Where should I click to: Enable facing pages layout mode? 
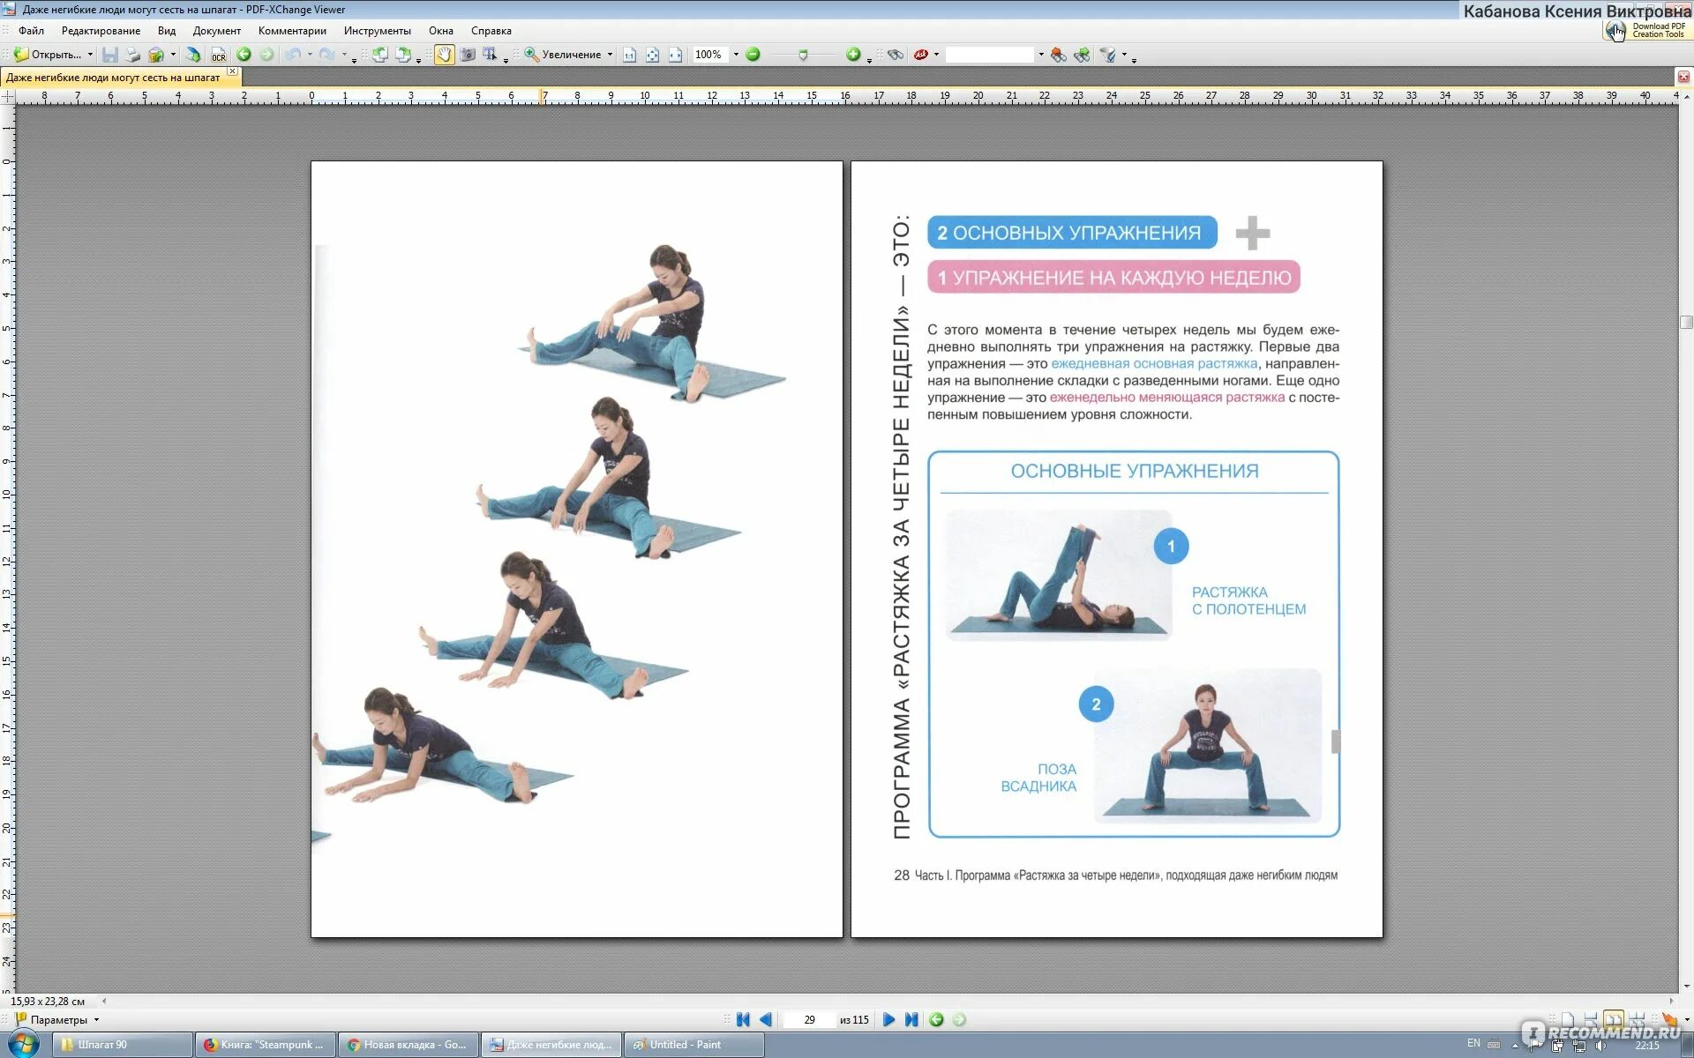tap(1613, 1020)
